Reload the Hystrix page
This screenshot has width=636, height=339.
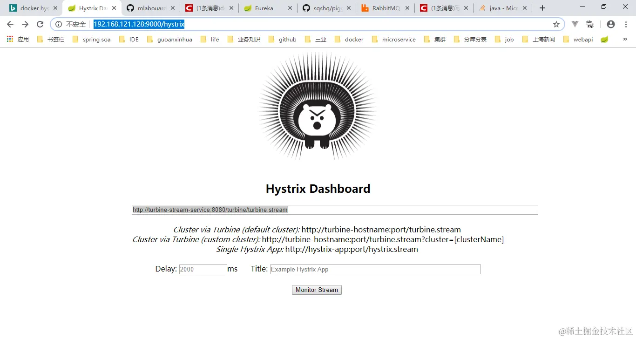40,24
